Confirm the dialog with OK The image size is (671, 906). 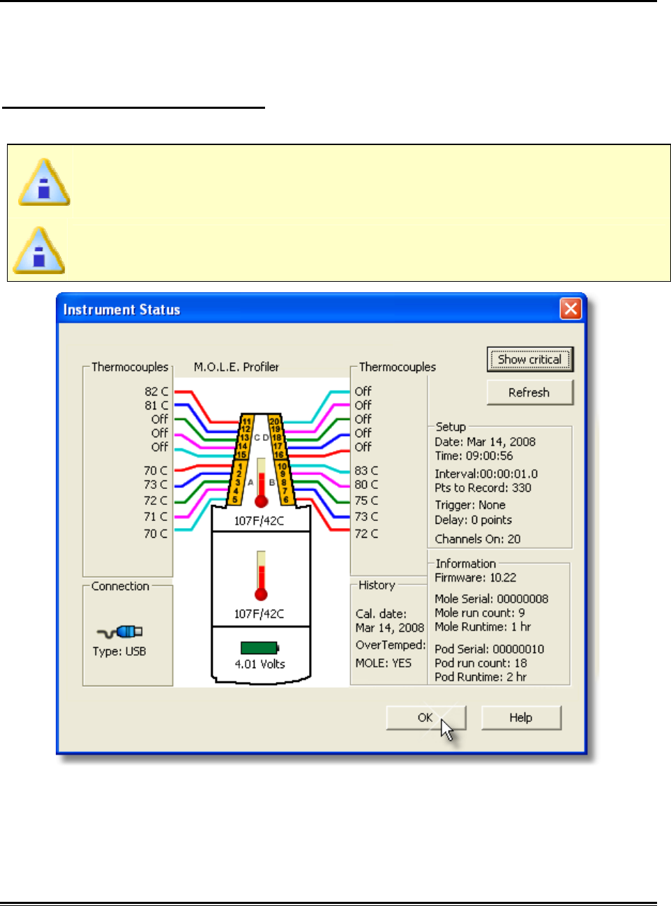pos(425,717)
